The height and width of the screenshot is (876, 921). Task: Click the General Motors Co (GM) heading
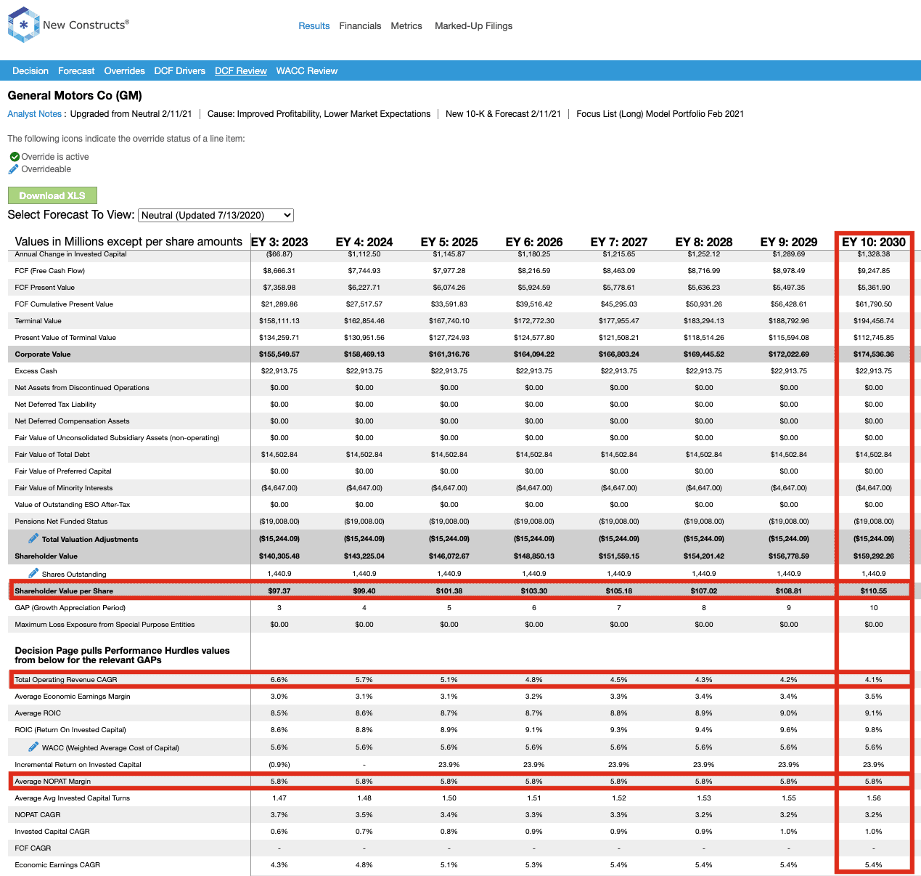point(75,96)
